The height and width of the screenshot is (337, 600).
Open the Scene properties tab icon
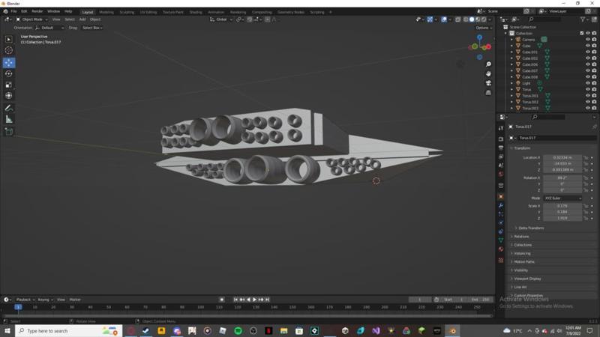501,166
